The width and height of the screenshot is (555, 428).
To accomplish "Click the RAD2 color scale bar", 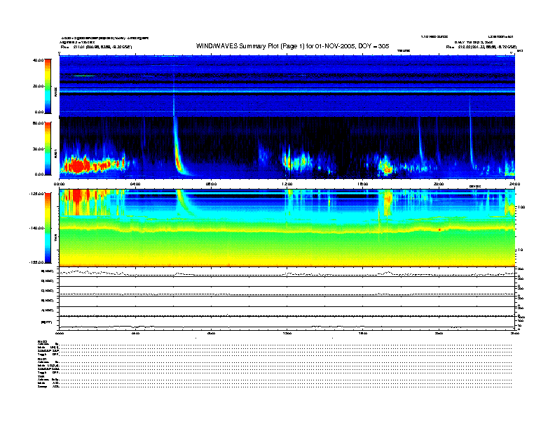I will [48, 87].
